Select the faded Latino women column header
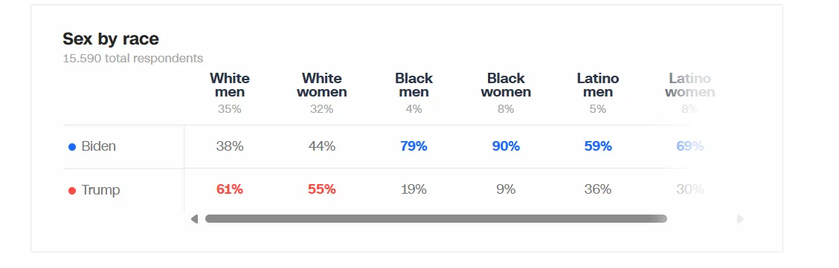Viewport: 839px width, 268px height. [689, 85]
